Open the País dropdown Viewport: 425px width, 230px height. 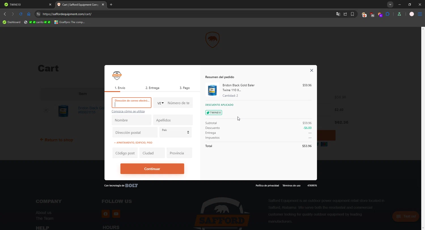pyautogui.click(x=176, y=132)
